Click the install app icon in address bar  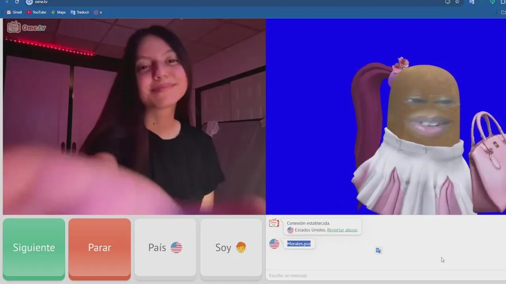447,2
